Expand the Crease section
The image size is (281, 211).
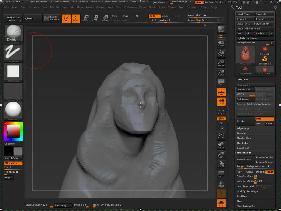(x=241, y=133)
